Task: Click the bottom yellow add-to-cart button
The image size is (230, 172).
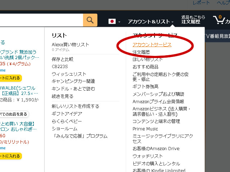Action: [11, 156]
